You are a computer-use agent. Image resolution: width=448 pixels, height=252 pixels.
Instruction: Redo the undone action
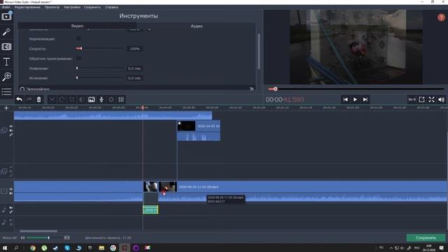click(x=29, y=99)
